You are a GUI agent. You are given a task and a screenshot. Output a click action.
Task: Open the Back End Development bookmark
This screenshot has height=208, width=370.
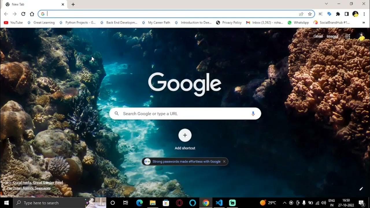click(119, 23)
